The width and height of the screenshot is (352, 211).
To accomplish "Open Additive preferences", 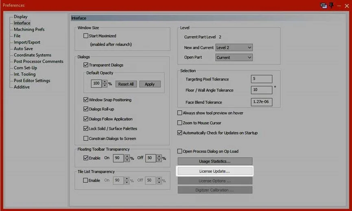I will click(22, 87).
